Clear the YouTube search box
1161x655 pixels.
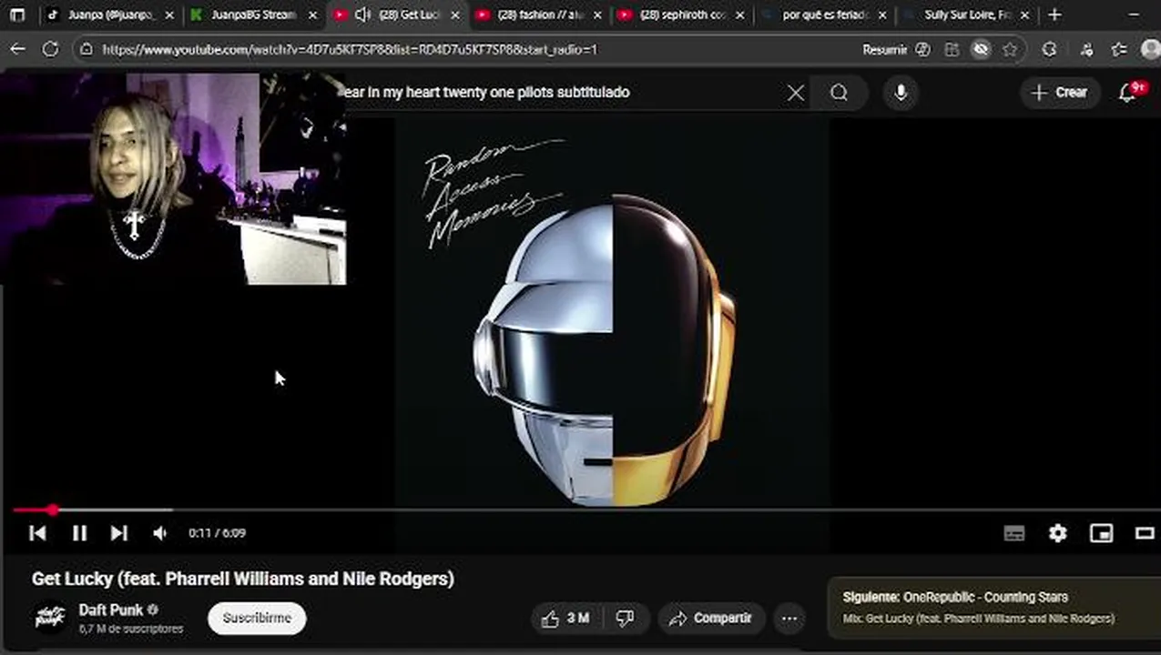[796, 93]
